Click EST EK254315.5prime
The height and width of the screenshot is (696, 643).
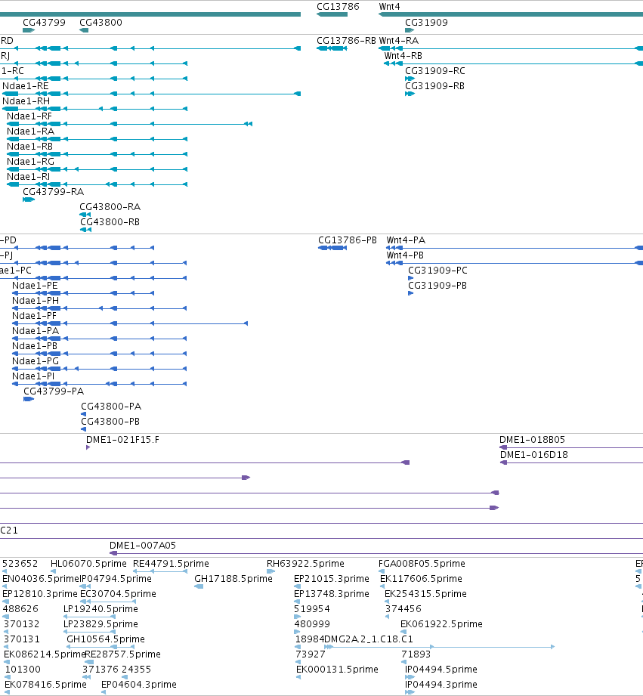[425, 593]
